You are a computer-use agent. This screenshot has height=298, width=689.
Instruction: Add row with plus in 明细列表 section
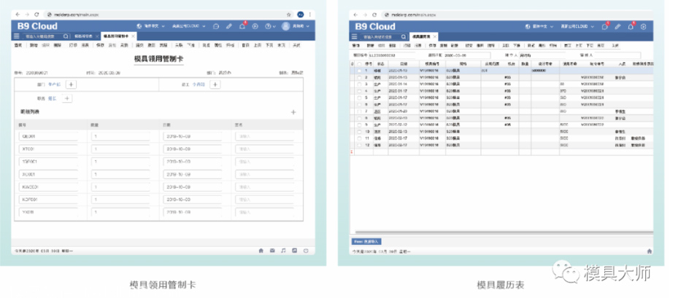[293, 112]
